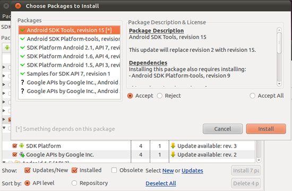Viewport: 292px width, 191px height.
Task: Untick checkbox of SDK Platform row
Action: click(x=15, y=146)
